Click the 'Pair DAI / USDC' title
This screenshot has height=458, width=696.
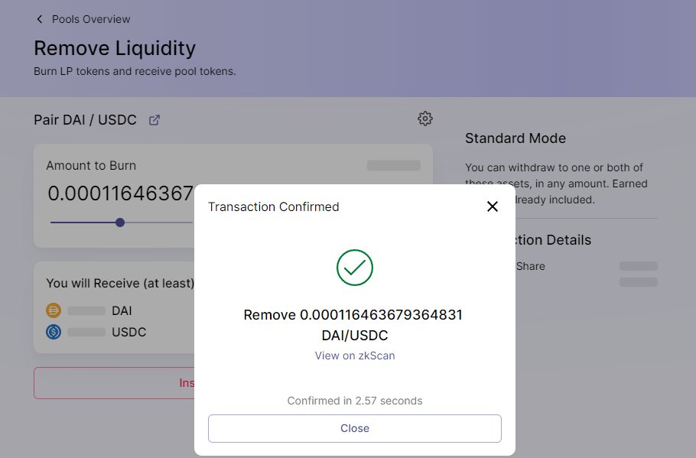85,120
